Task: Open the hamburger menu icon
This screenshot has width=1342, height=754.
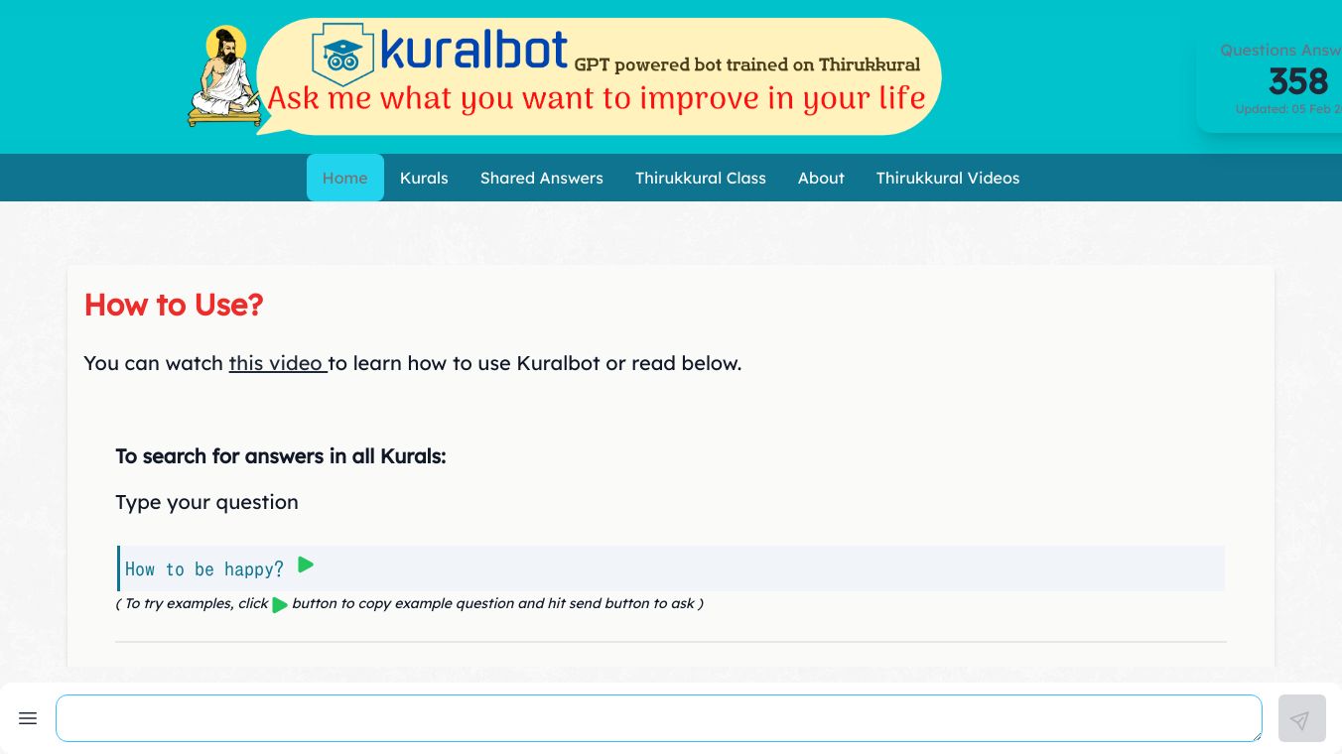Action: tap(28, 718)
